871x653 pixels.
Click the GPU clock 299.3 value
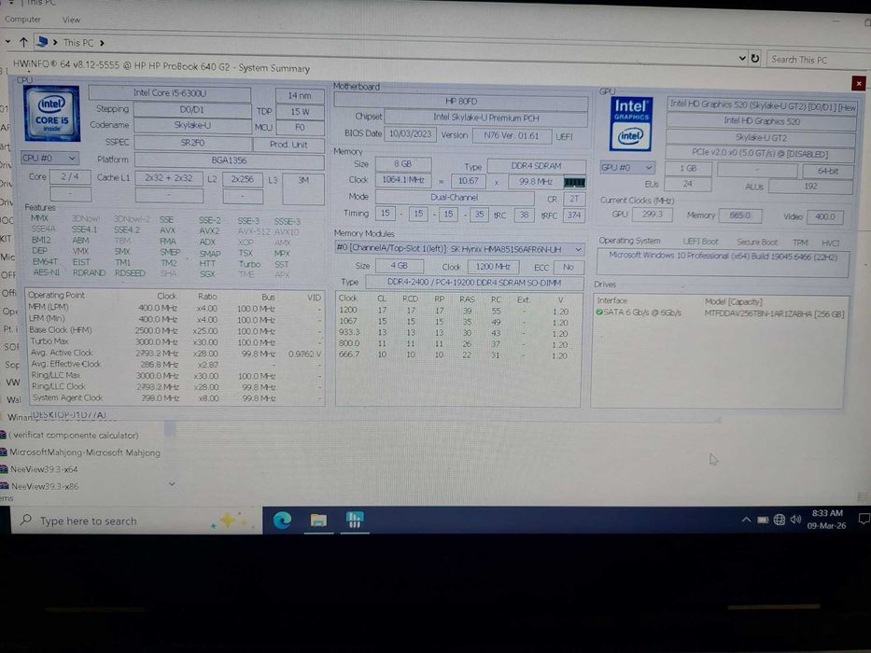[x=653, y=215]
